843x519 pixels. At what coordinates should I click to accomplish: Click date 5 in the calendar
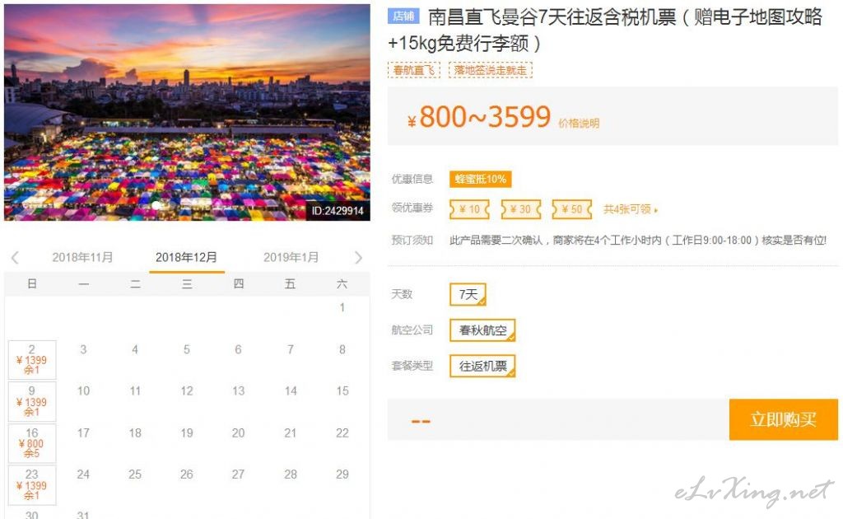187,349
